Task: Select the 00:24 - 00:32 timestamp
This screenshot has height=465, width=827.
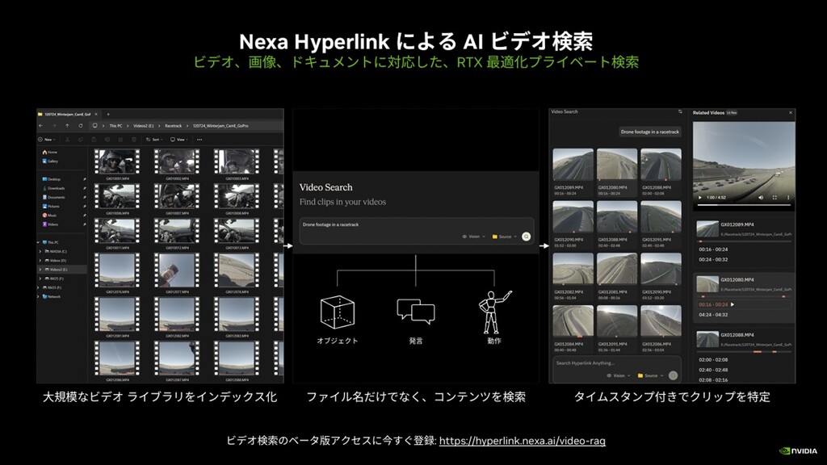Action: pyautogui.click(x=713, y=259)
